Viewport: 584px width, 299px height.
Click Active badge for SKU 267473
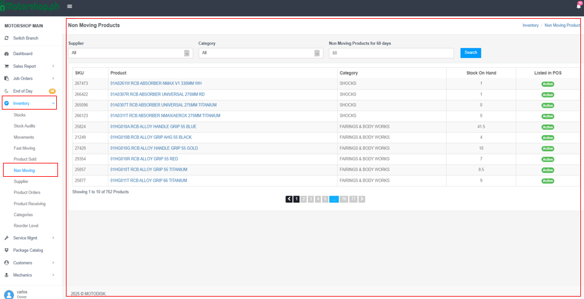547,84
